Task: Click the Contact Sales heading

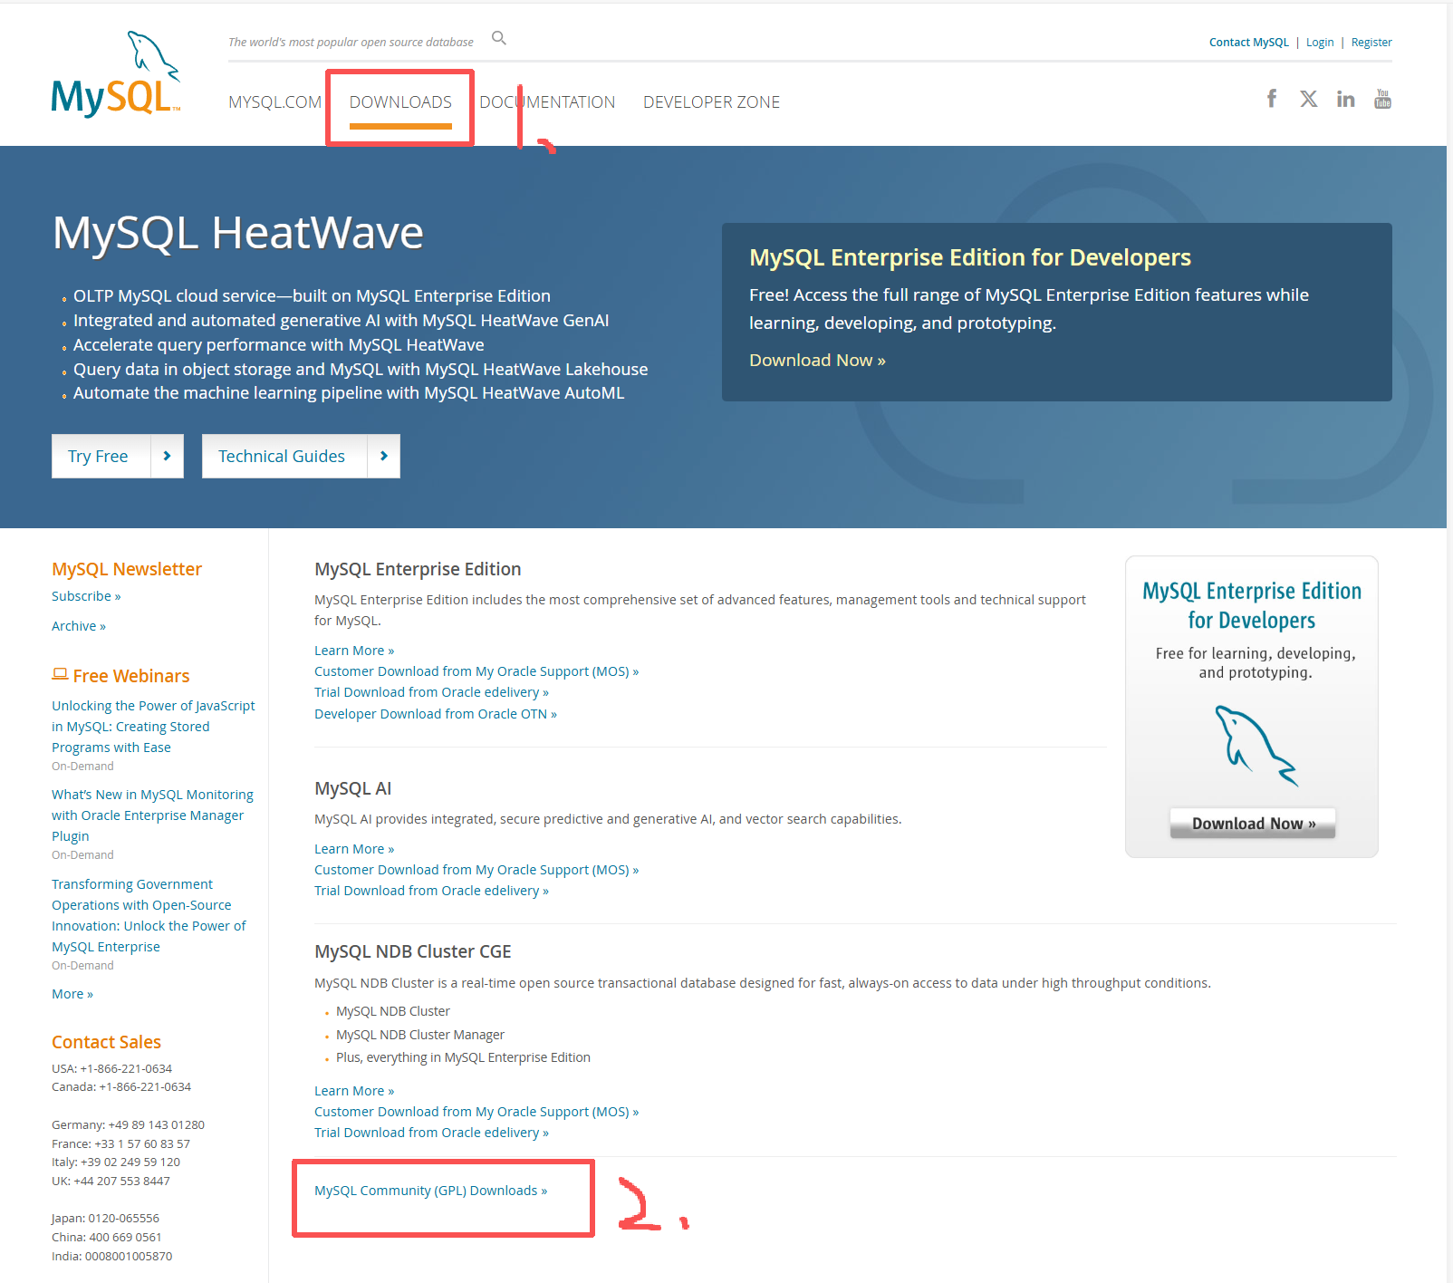Action: [x=106, y=1042]
